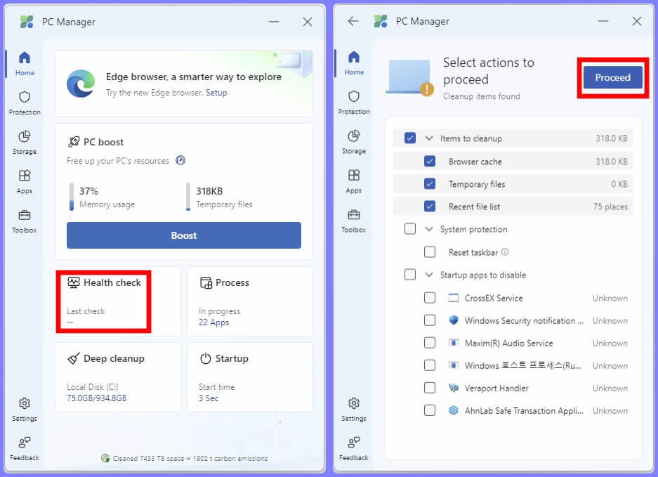Click the green leaf icon by carbon emissions

(105, 458)
